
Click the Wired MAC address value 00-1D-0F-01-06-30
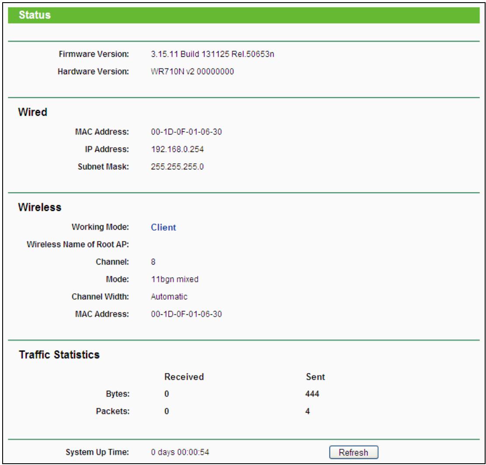(x=186, y=132)
